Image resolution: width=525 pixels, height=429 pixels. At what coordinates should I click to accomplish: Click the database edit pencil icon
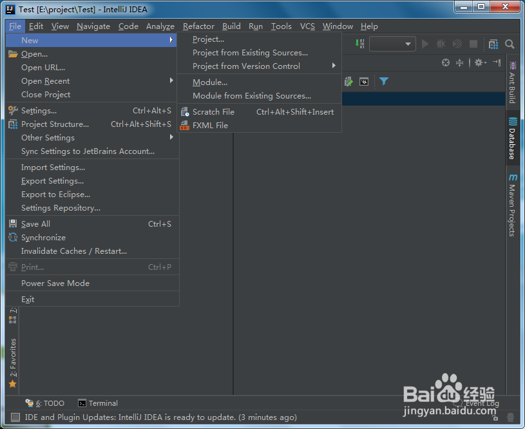348,81
